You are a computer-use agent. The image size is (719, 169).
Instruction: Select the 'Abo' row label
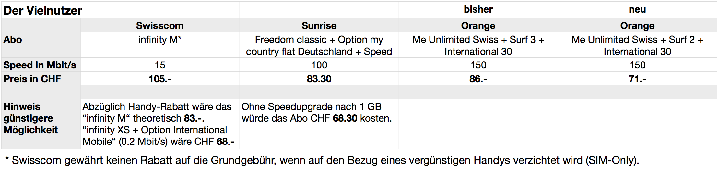(x=13, y=40)
